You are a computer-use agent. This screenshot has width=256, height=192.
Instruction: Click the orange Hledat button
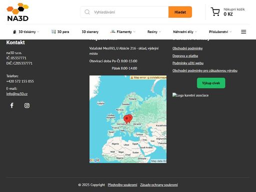pyautogui.click(x=180, y=12)
